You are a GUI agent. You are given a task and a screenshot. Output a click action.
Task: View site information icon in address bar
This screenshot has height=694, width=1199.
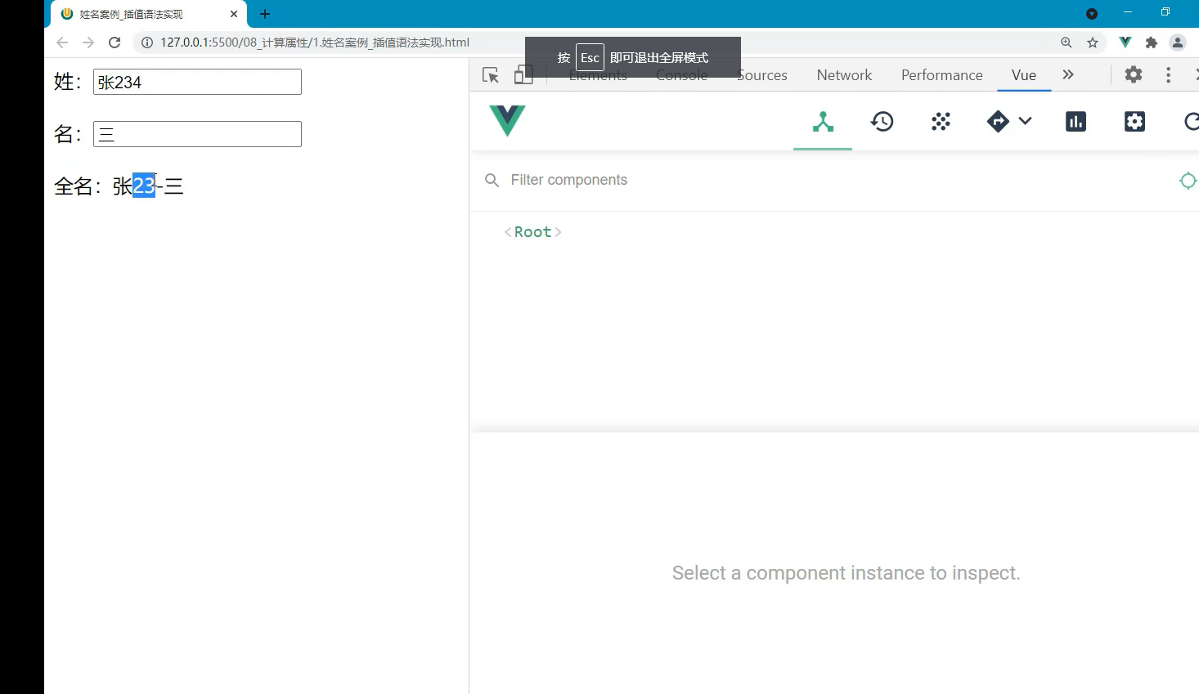click(x=147, y=43)
